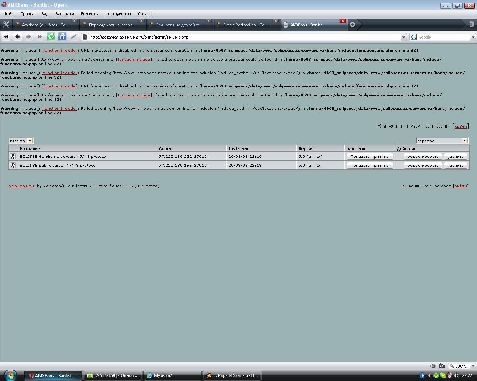This screenshot has width=477, height=381.
Task: Click the camera icon in the status bar
Action: [x=442, y=366]
